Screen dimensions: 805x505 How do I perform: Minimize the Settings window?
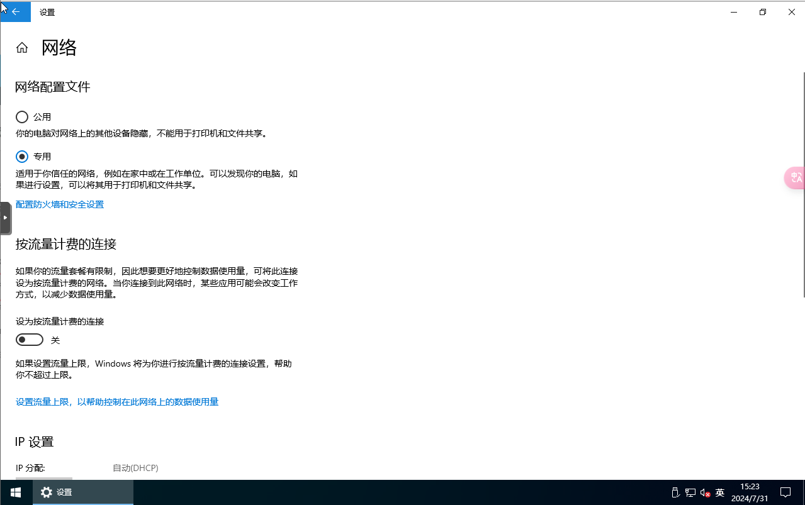734,12
